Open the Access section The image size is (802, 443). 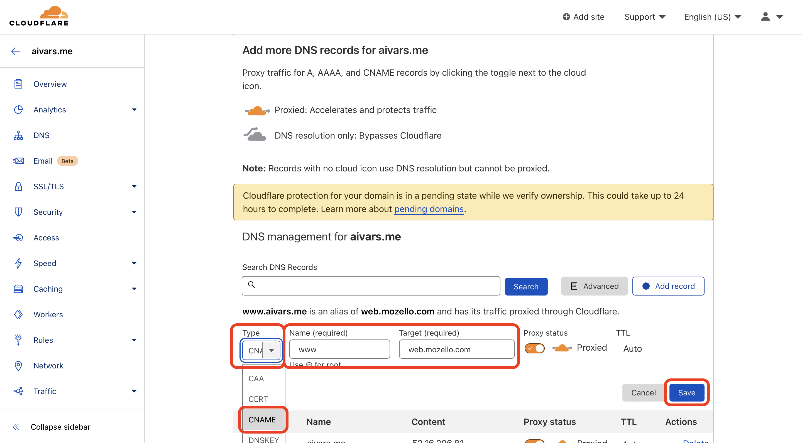point(46,238)
